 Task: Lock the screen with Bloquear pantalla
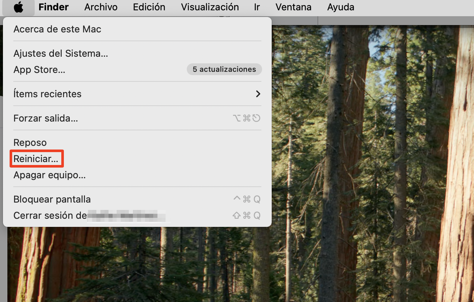[x=52, y=199]
